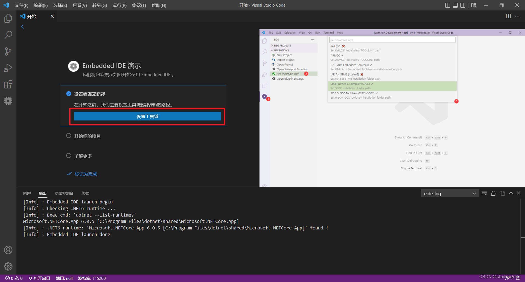Open the Explorer view in activity bar
The image size is (525, 282).
coord(8,19)
